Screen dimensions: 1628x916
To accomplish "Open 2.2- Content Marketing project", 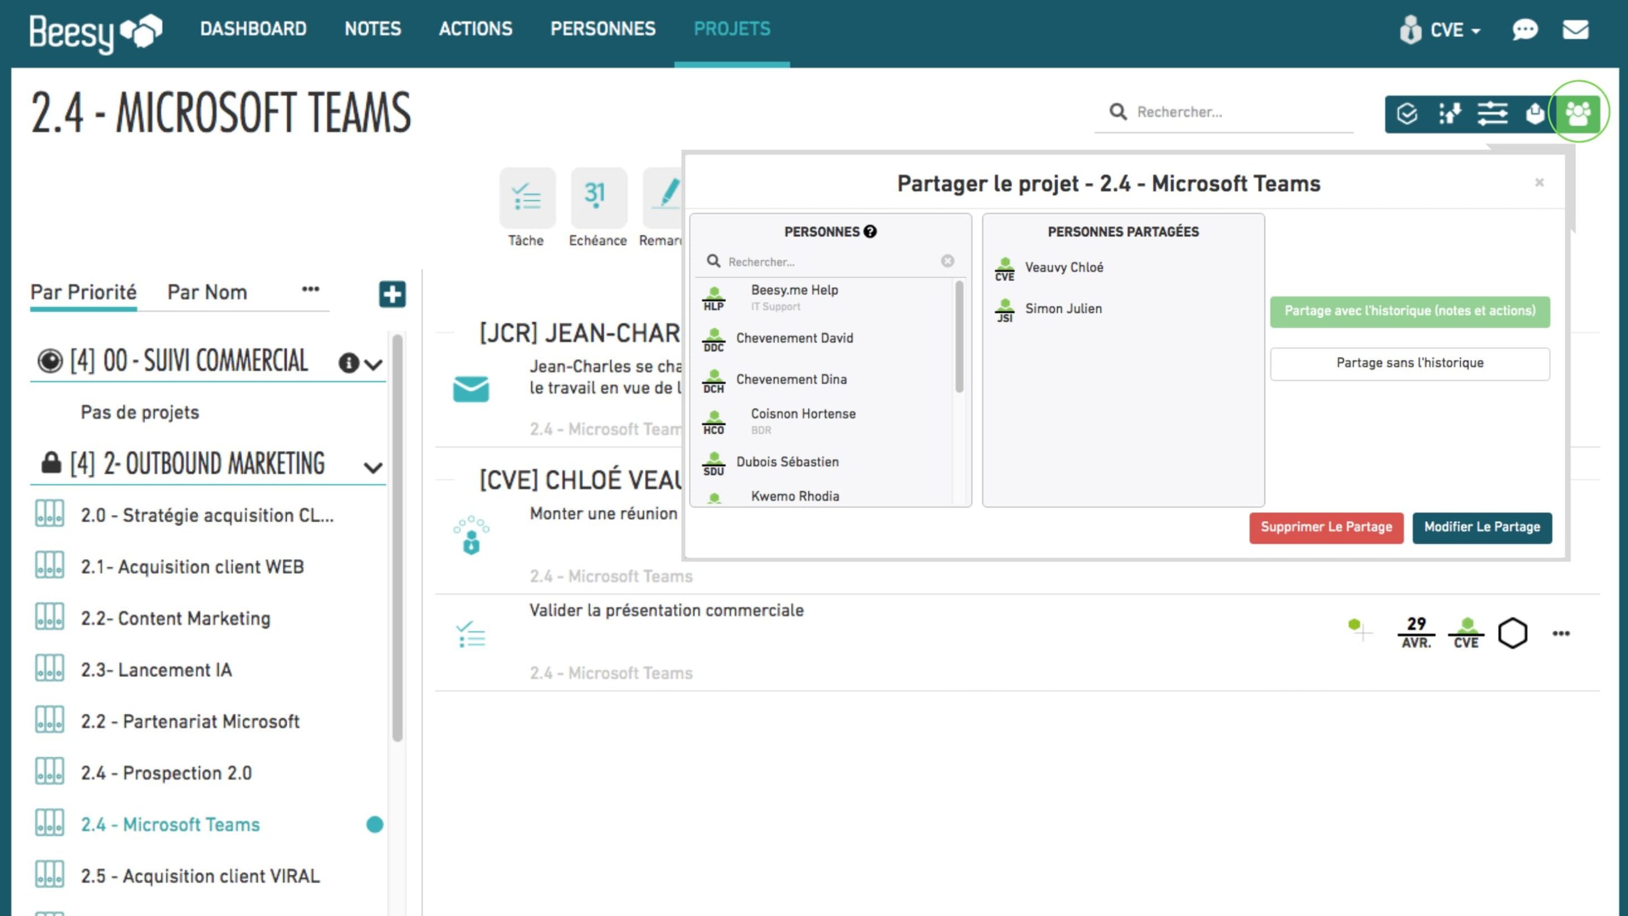I will [x=176, y=618].
